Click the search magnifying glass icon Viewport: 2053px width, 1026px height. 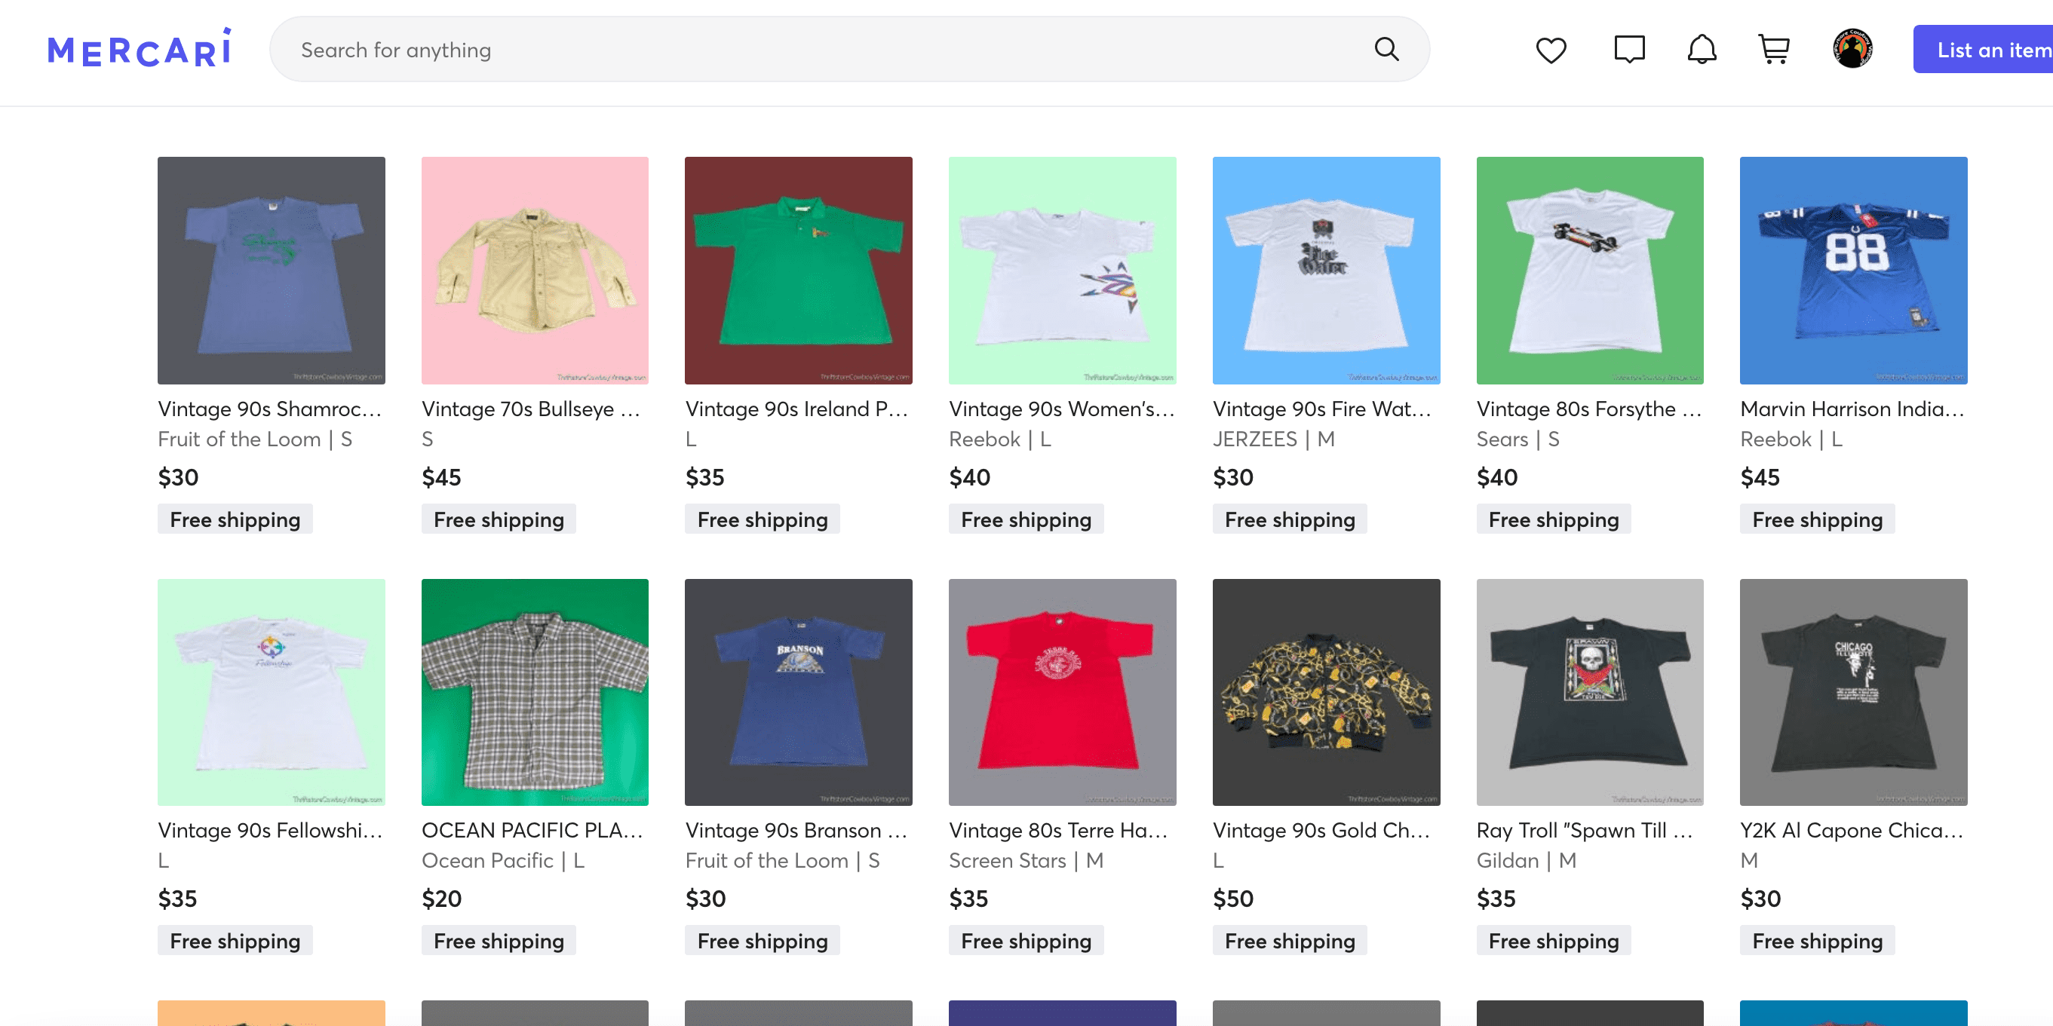coord(1386,50)
